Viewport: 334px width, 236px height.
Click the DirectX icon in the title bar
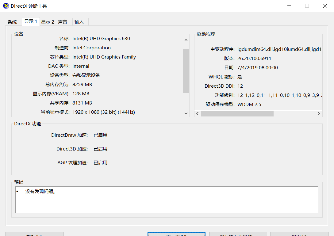6,6
